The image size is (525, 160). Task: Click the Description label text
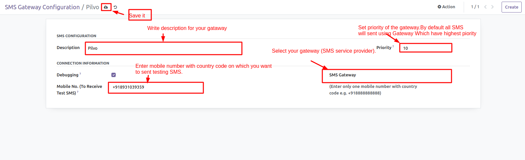coord(68,48)
